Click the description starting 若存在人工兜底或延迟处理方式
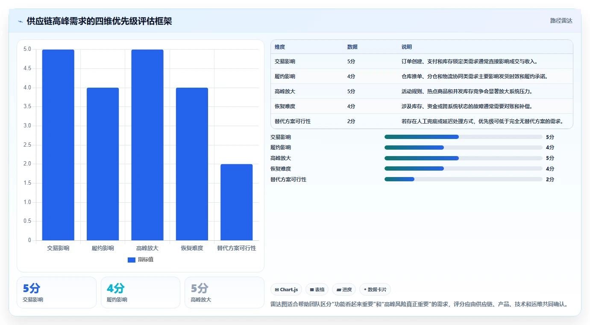The width and height of the screenshot is (590, 325). (x=482, y=121)
